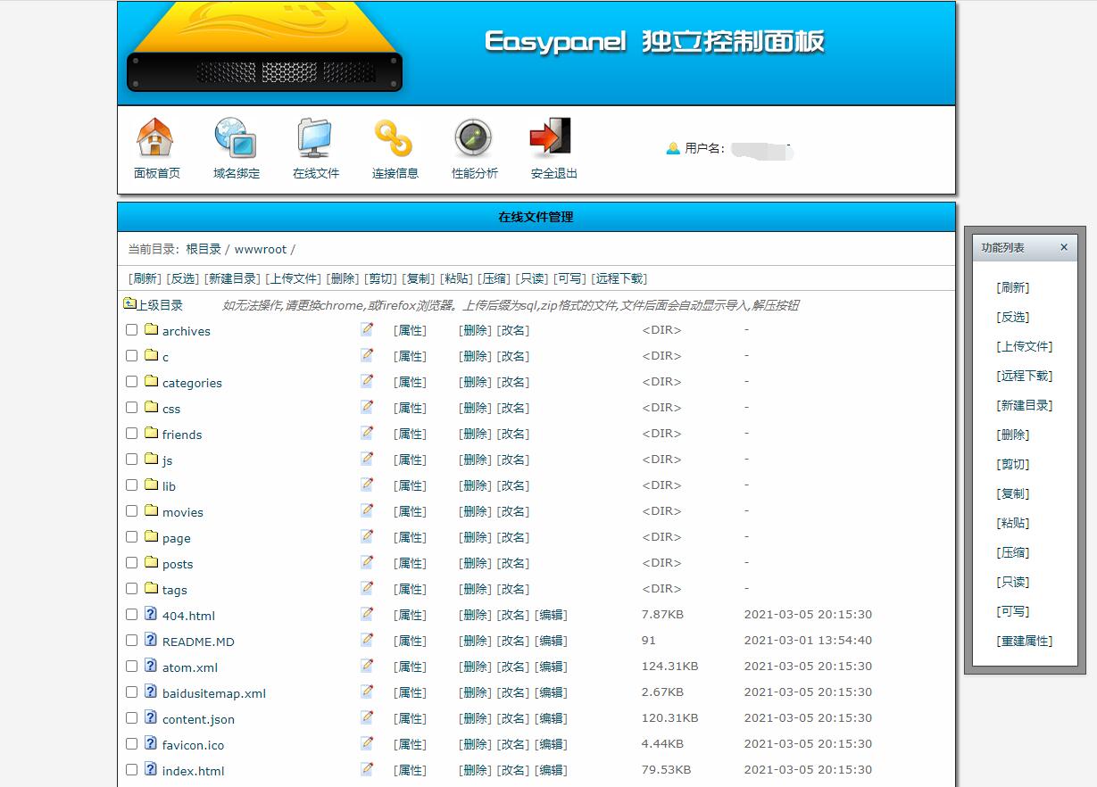Click [删除] for the js row

476,460
